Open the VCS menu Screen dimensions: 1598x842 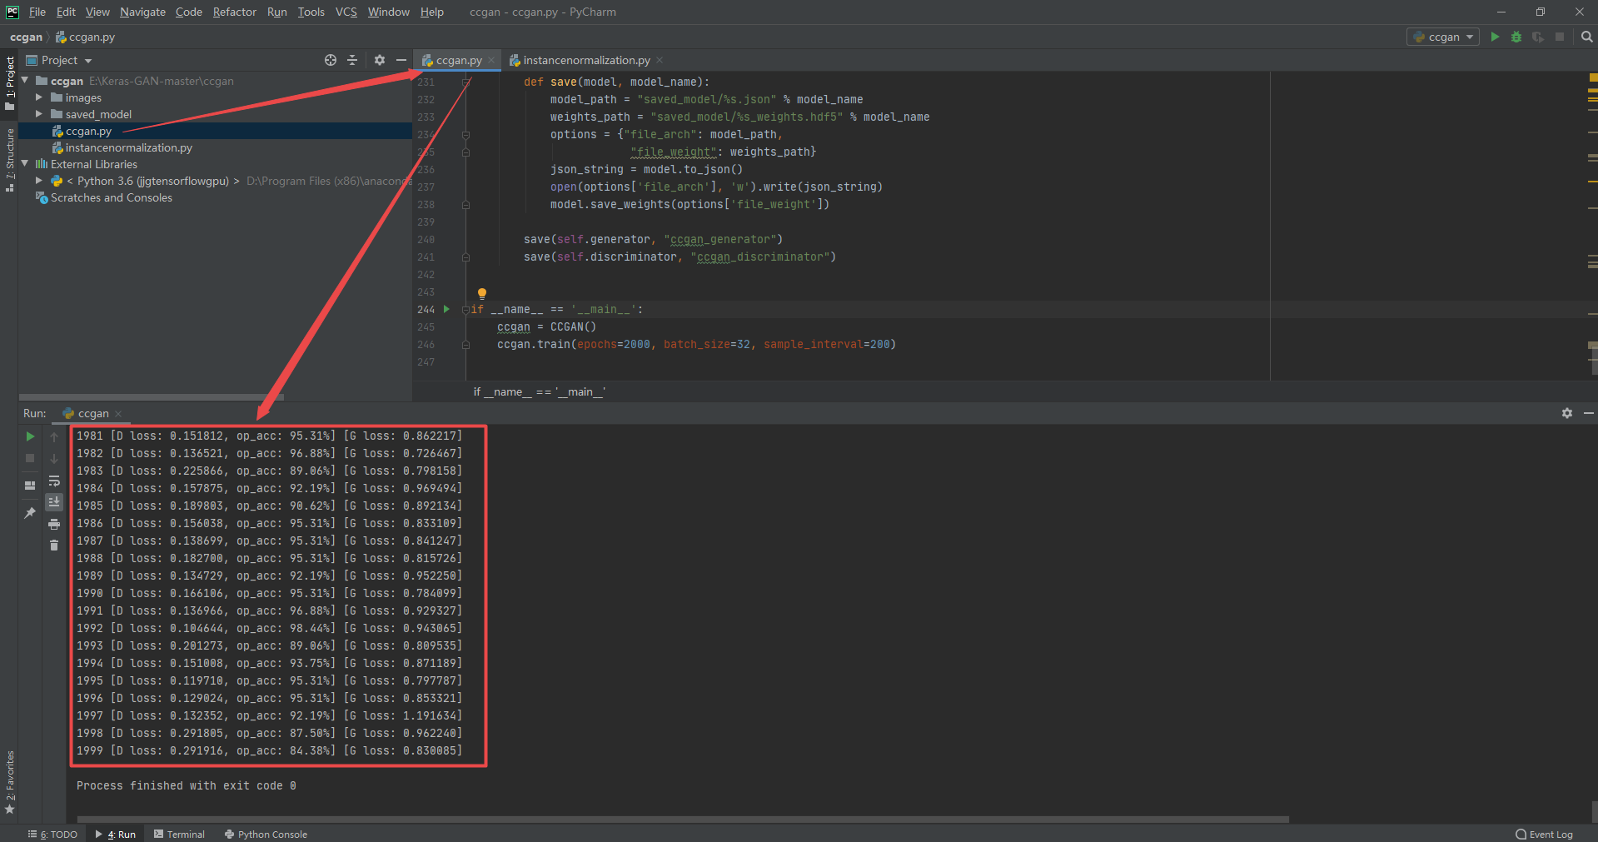click(346, 12)
